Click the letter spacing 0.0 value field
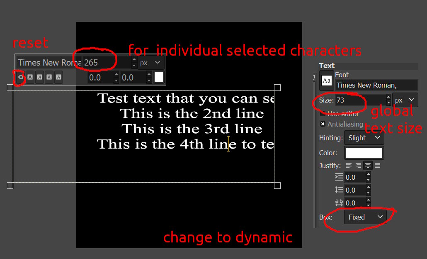The width and height of the screenshot is (427, 259). click(354, 203)
